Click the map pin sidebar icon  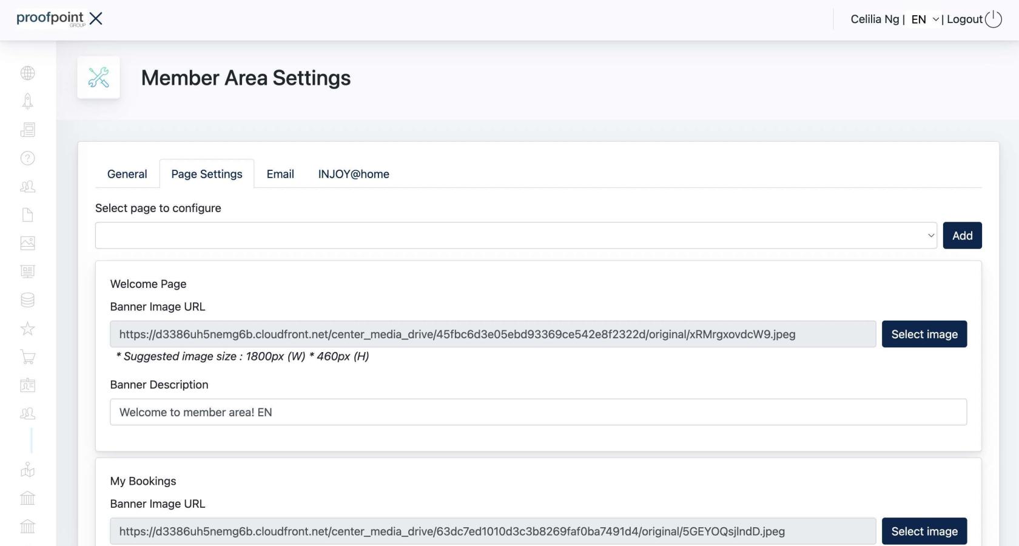[x=27, y=470]
